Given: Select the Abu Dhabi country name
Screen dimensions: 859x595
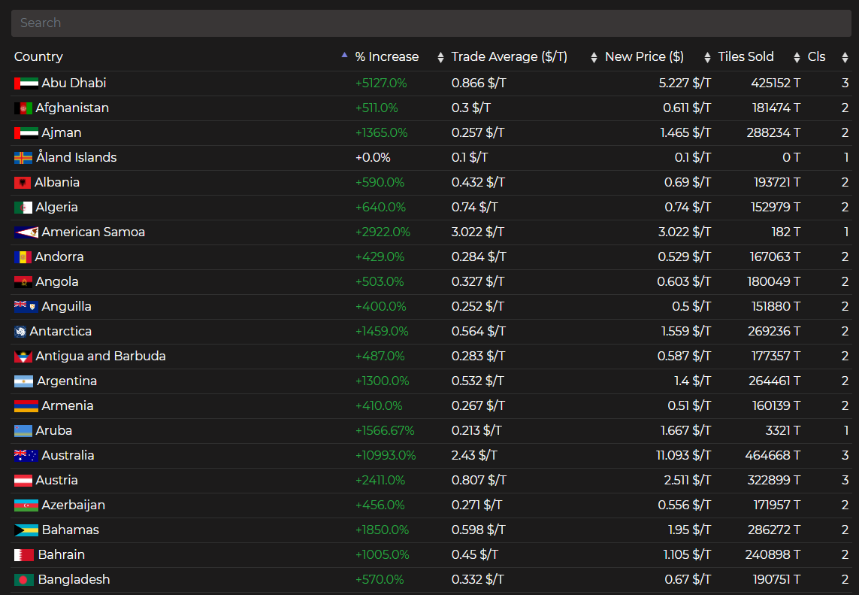Looking at the screenshot, I should pyautogui.click(x=74, y=83).
